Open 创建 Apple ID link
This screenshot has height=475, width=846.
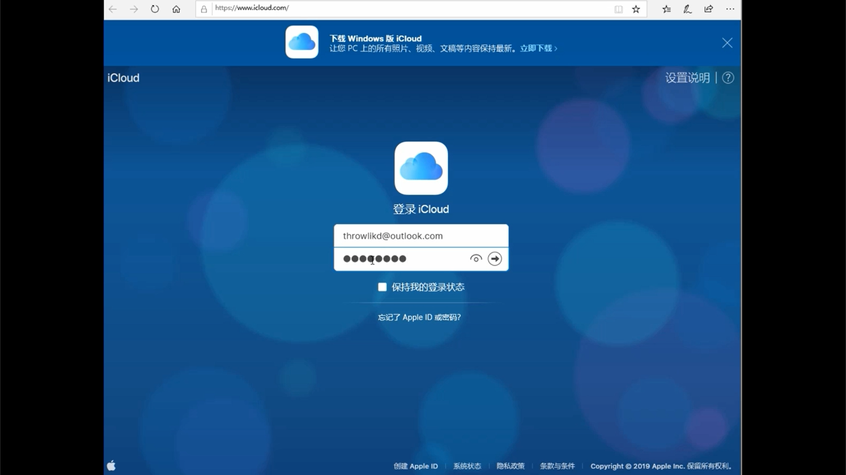(416, 466)
